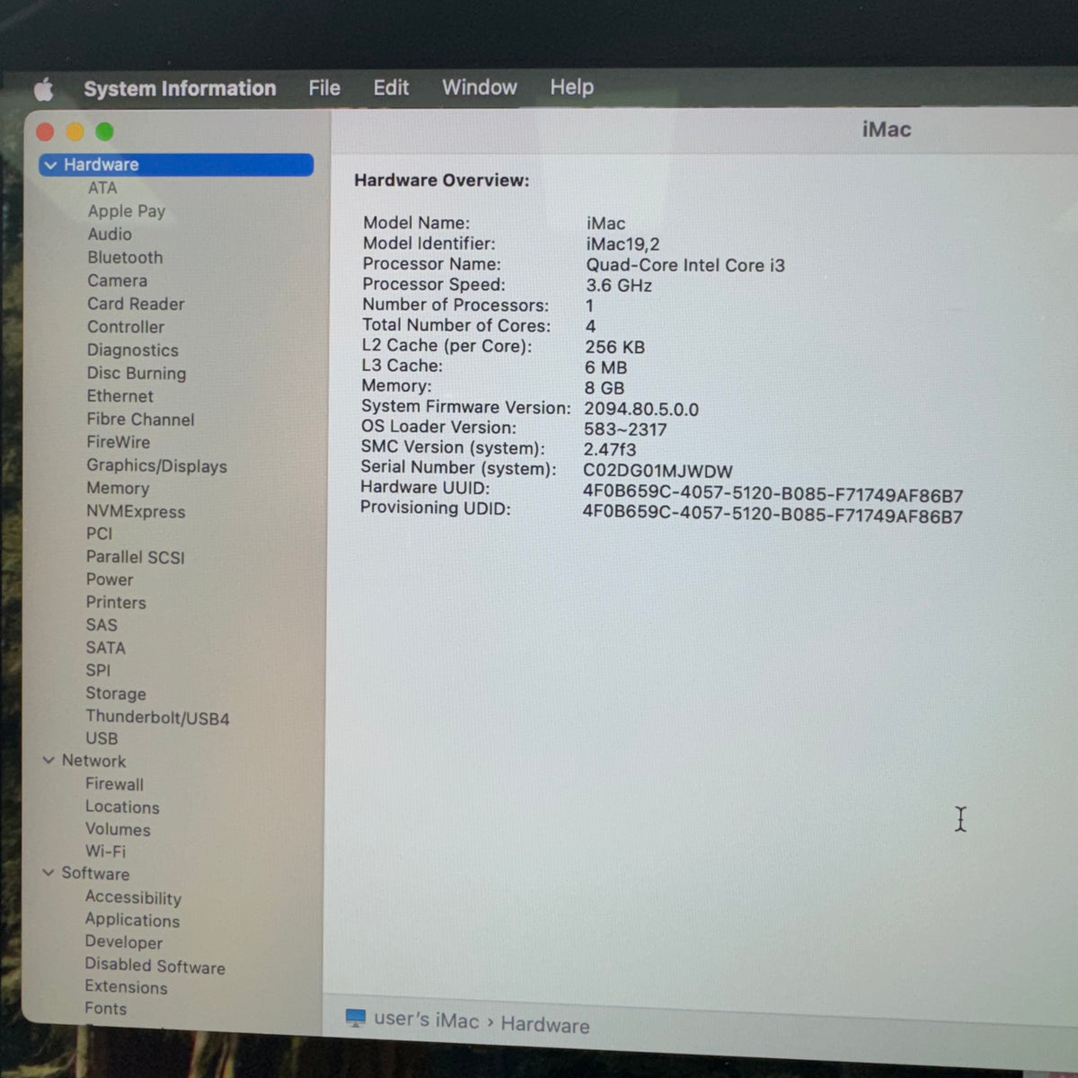Select Camera in the sidebar
This screenshot has width=1078, height=1078.
117,280
